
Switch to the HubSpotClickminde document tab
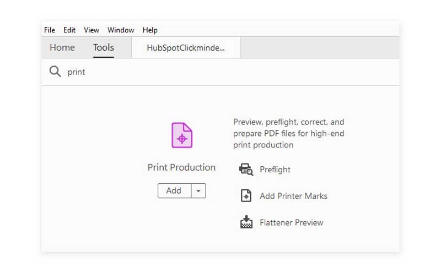[186, 47]
